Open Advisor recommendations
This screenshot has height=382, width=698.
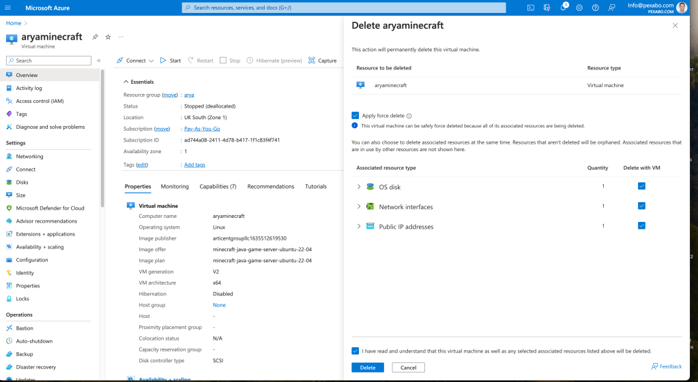[x=46, y=221]
